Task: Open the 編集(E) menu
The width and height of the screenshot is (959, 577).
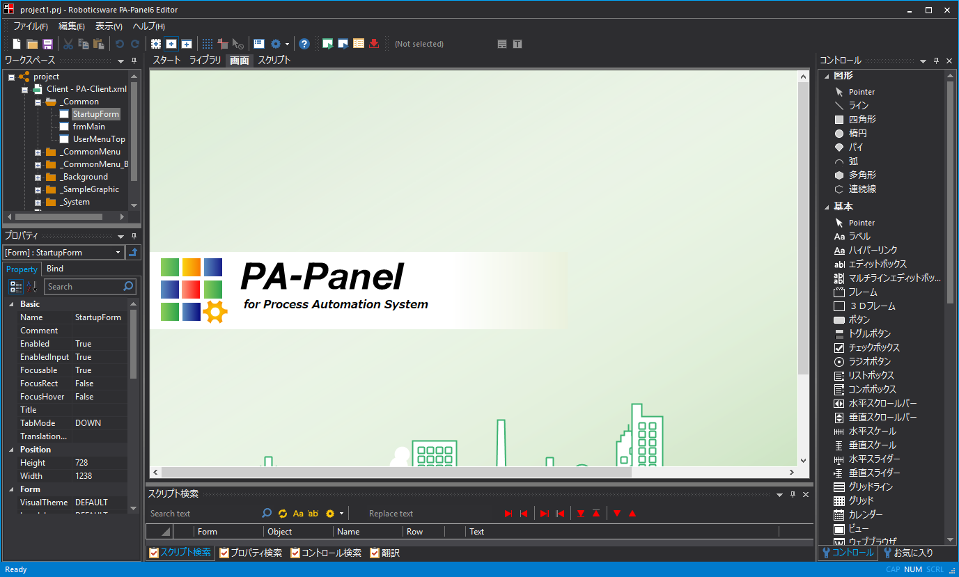Action: 72,26
